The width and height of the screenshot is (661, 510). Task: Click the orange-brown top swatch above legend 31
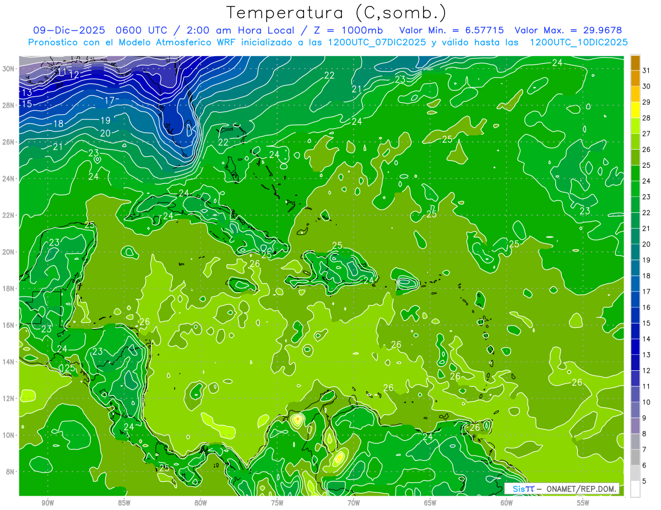click(635, 62)
